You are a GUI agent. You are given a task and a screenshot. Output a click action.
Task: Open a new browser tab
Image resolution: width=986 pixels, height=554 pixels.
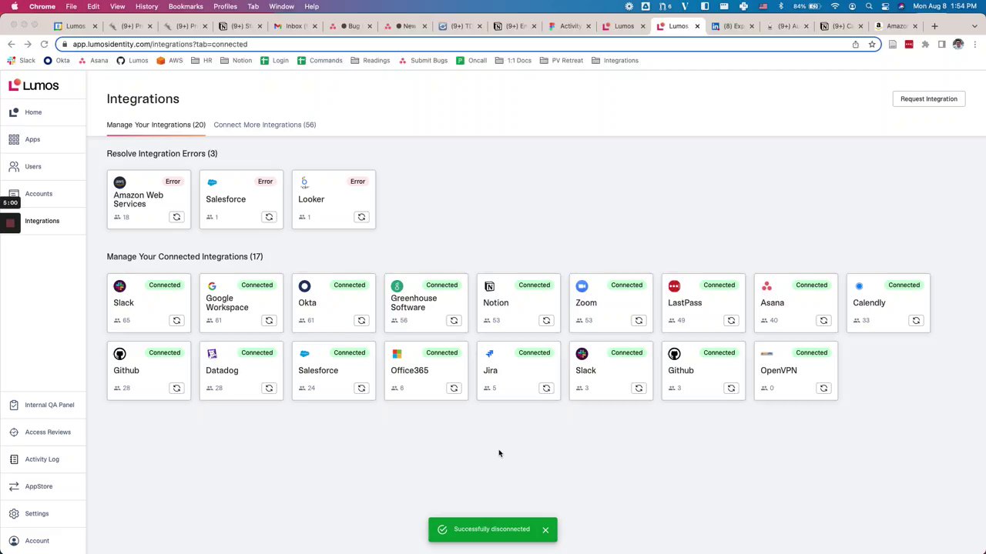[934, 26]
